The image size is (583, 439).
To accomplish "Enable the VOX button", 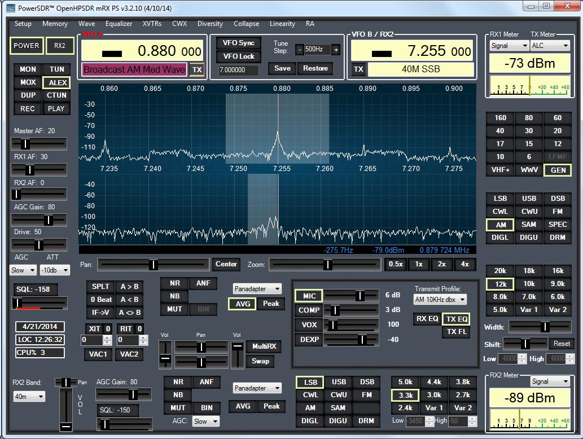I will (x=309, y=324).
